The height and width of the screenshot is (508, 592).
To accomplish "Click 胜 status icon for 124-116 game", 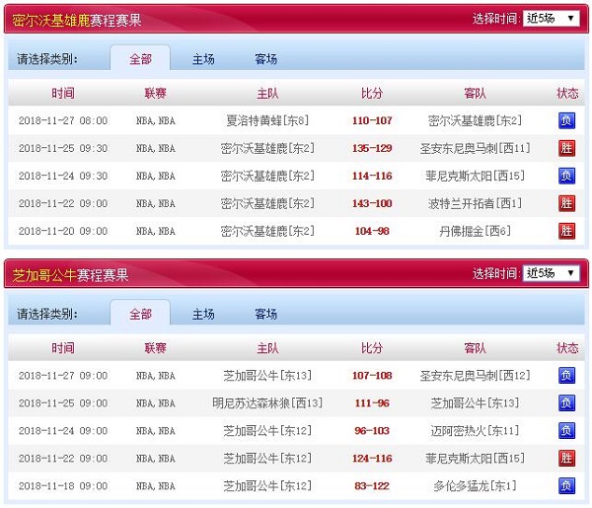I will coord(566,458).
